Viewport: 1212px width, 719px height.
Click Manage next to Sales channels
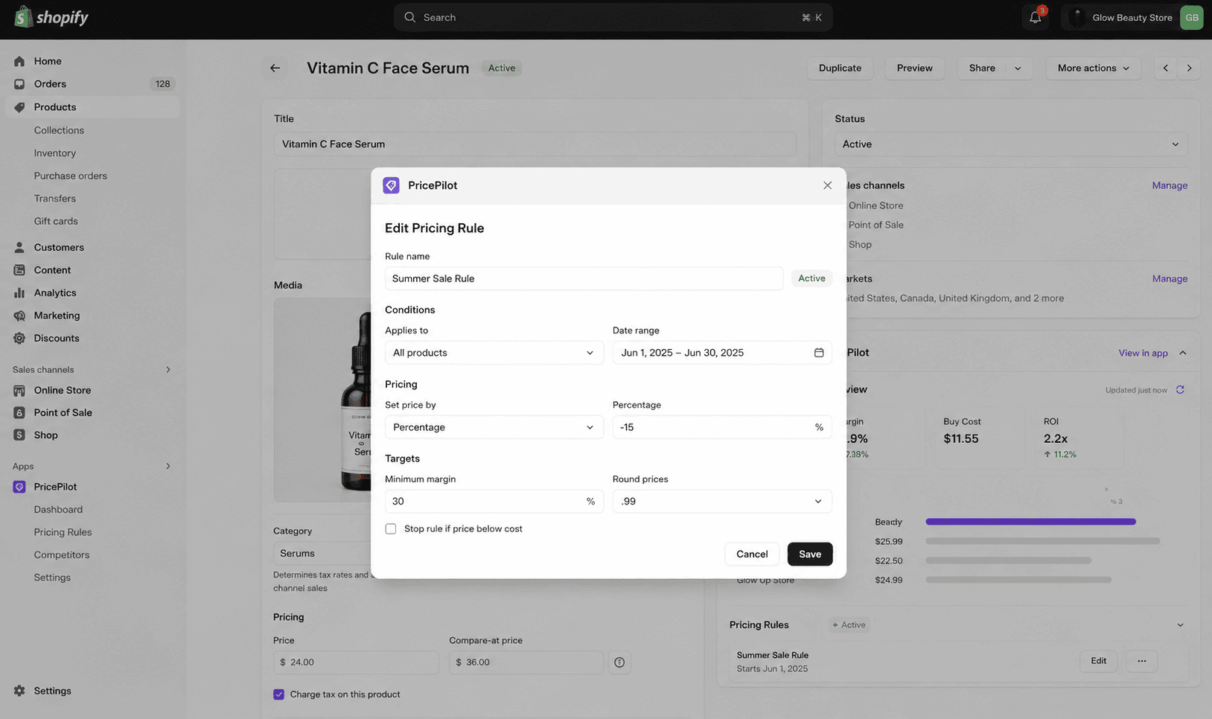(1170, 185)
